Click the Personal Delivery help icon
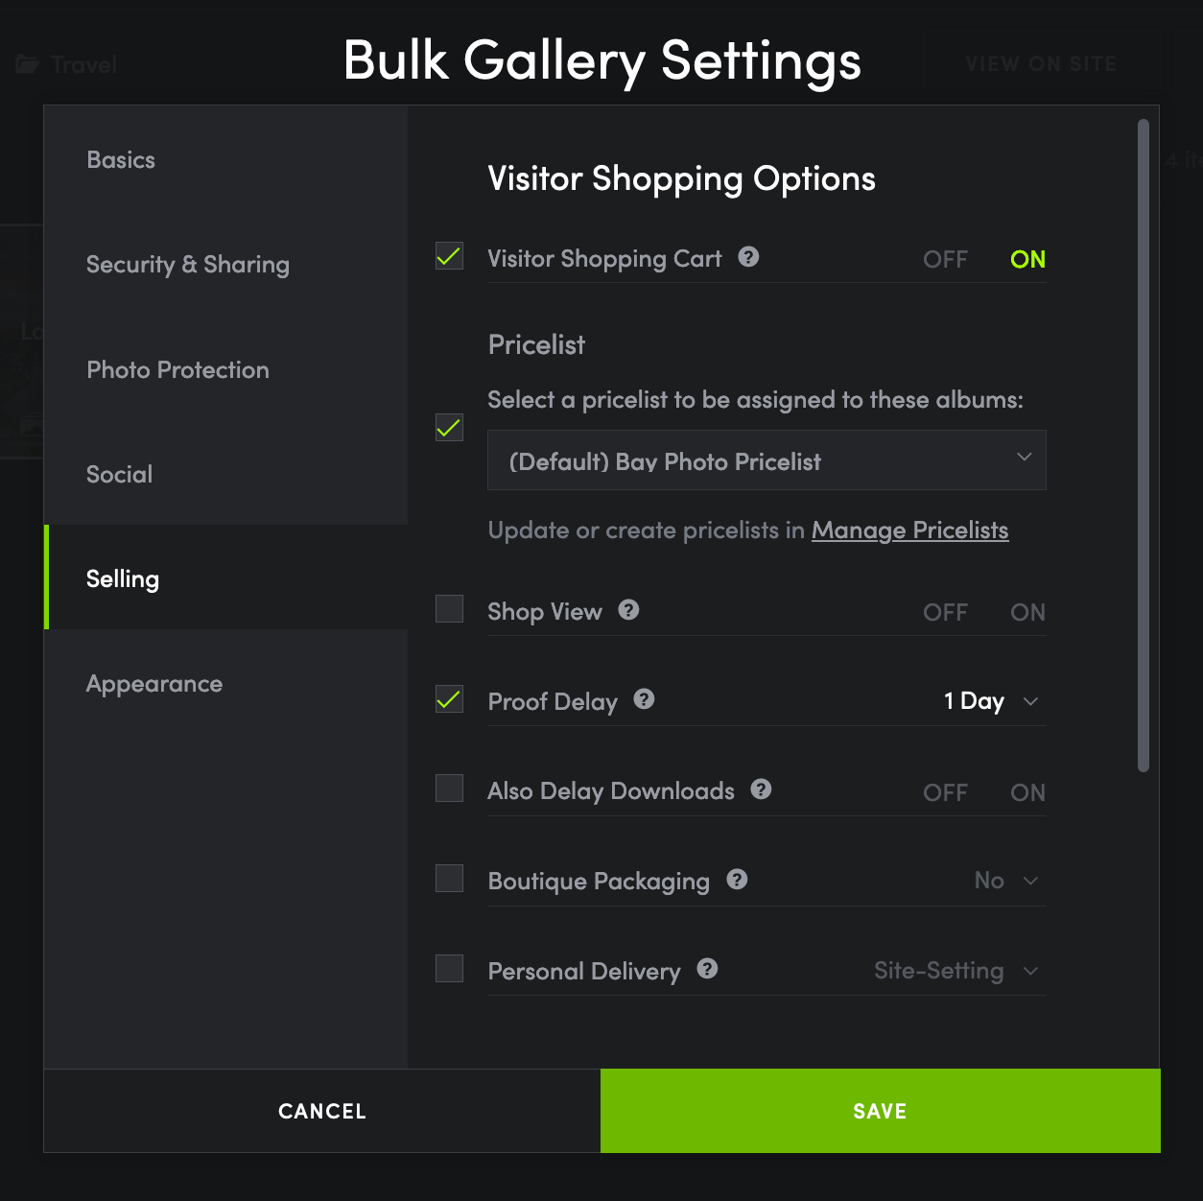This screenshot has height=1201, width=1203. point(707,969)
